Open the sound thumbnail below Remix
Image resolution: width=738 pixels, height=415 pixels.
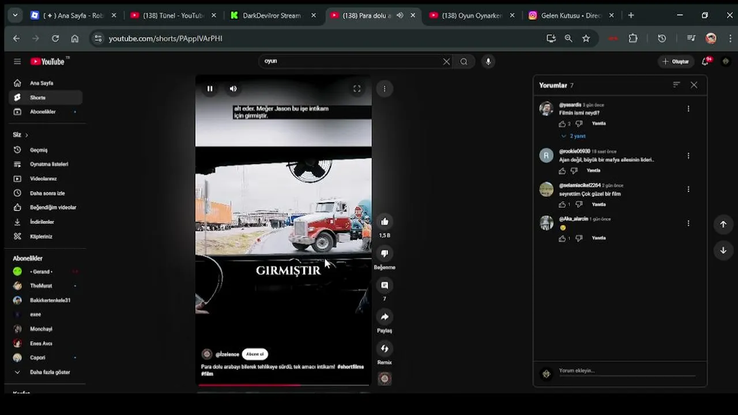click(385, 379)
